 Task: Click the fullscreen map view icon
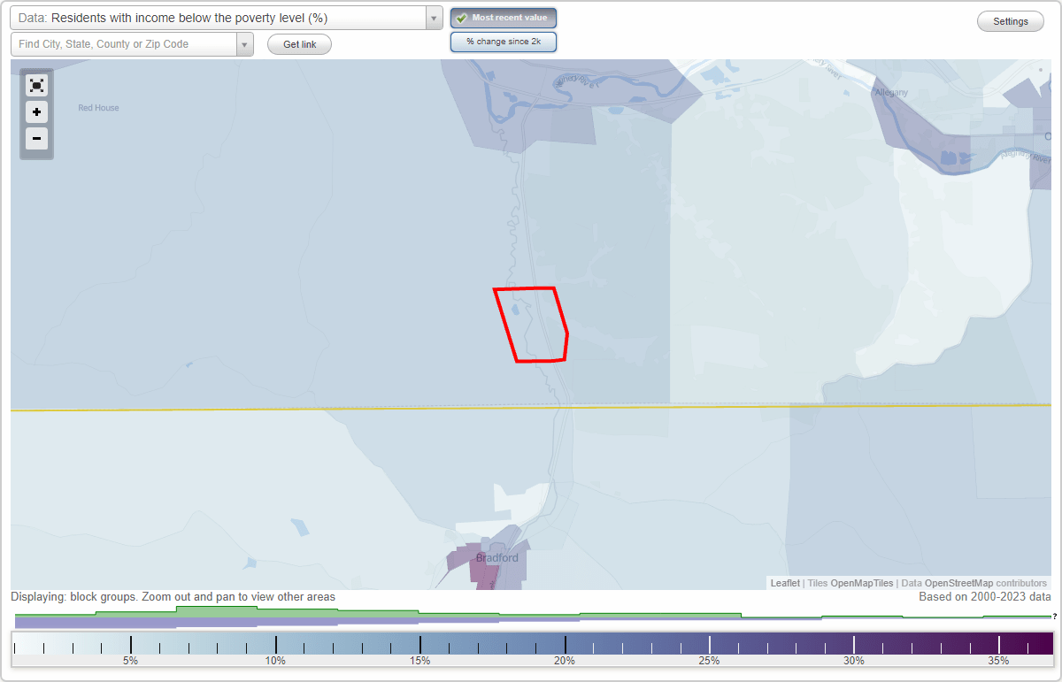(36, 85)
